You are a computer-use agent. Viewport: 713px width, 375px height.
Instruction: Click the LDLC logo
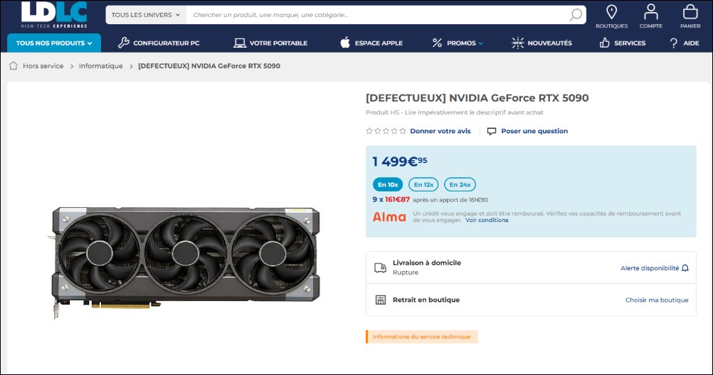tap(54, 16)
